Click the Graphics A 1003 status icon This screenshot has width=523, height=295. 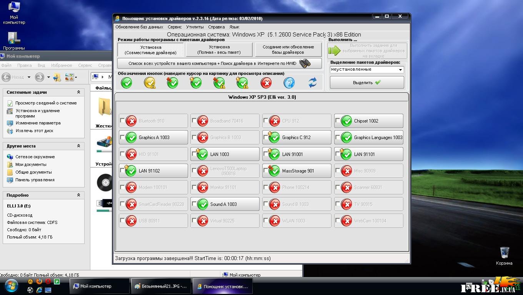coord(132,137)
